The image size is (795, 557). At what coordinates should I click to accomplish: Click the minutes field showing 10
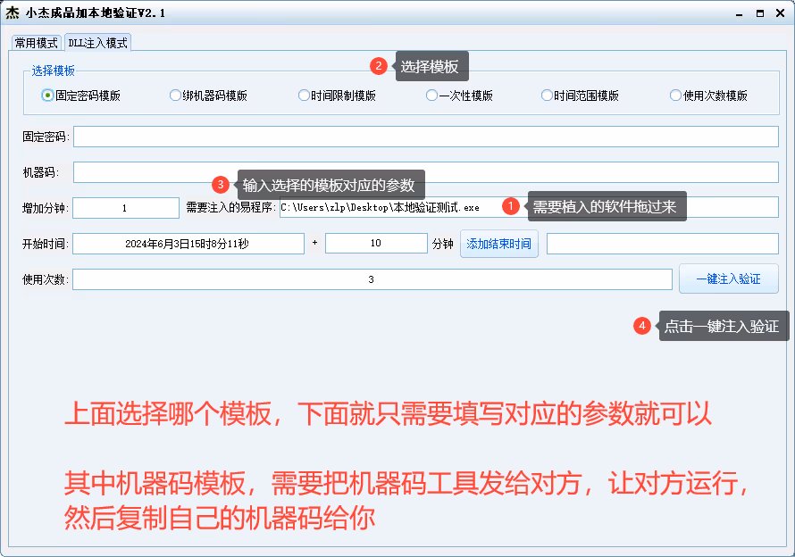(375, 244)
